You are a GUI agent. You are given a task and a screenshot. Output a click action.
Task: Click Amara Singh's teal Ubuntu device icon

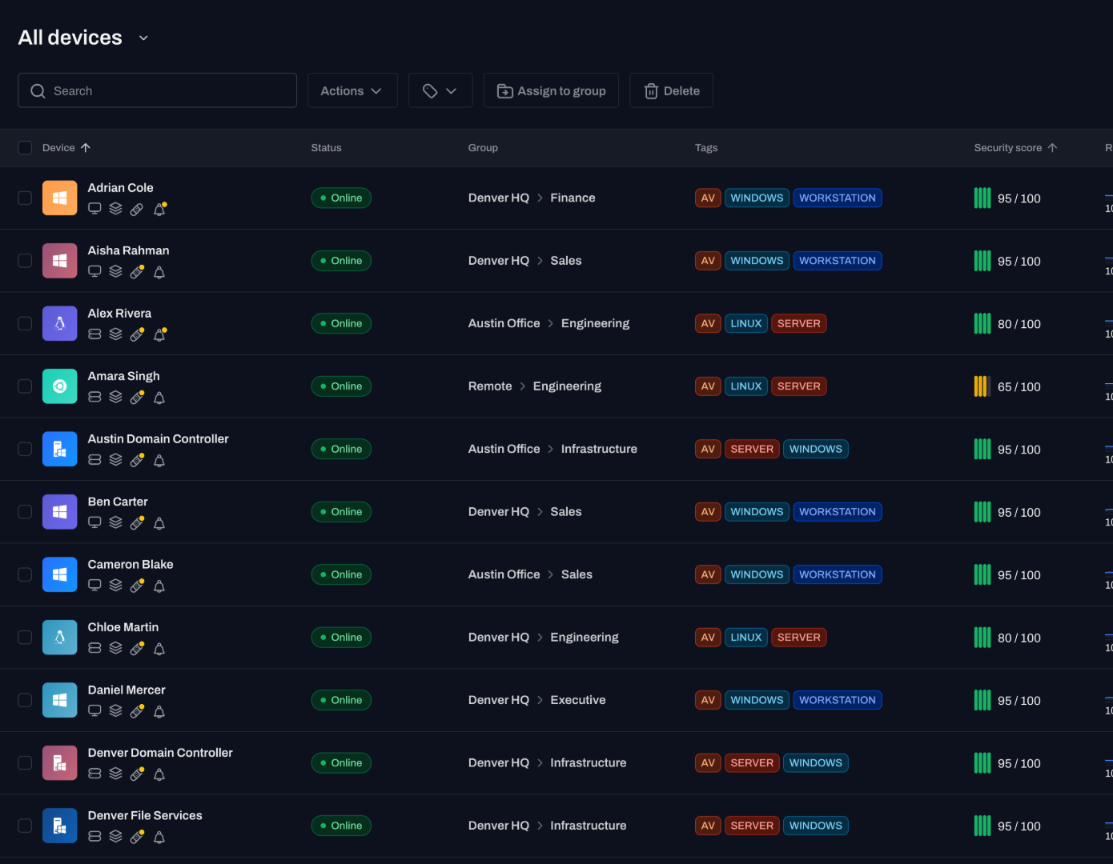click(60, 386)
